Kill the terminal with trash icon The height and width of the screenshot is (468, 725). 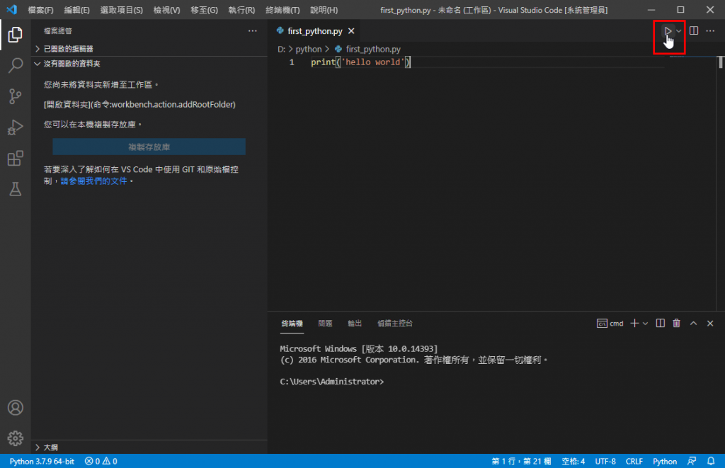point(676,324)
